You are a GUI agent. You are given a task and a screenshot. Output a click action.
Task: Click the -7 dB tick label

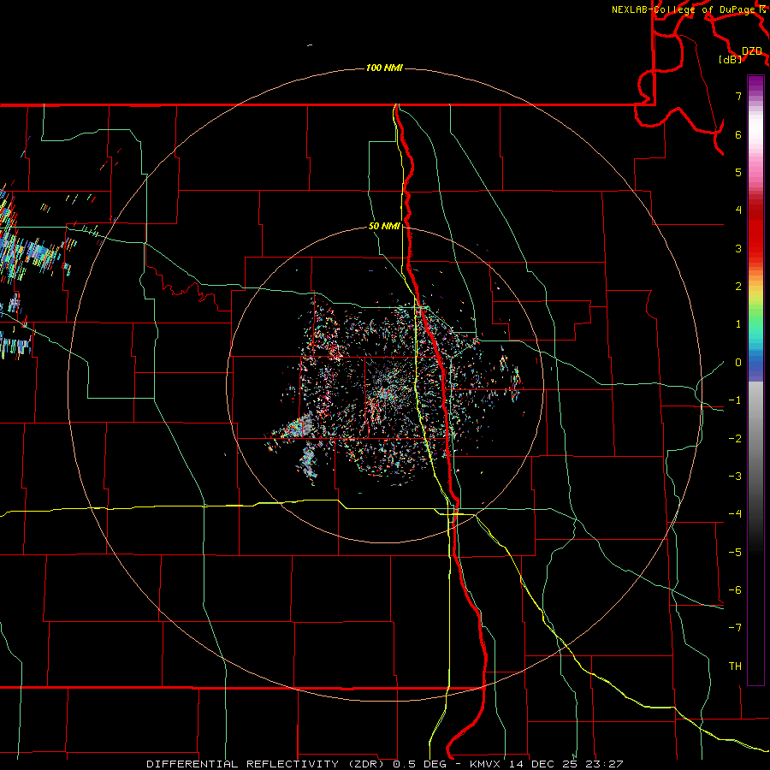point(735,628)
